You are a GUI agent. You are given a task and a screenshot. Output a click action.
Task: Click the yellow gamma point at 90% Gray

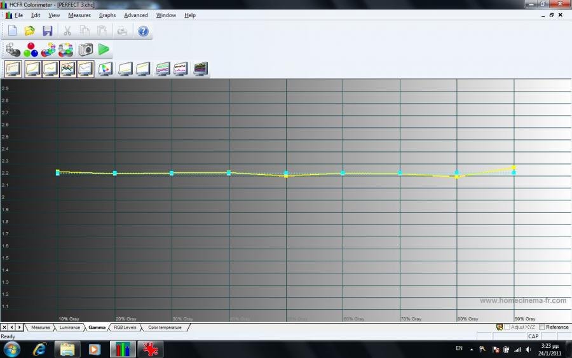click(514, 168)
